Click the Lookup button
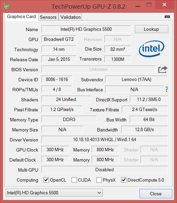177x203 pixels. point(152,29)
